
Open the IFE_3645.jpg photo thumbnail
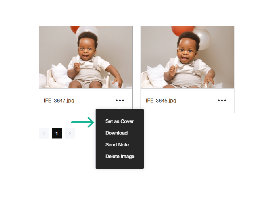tap(187, 57)
